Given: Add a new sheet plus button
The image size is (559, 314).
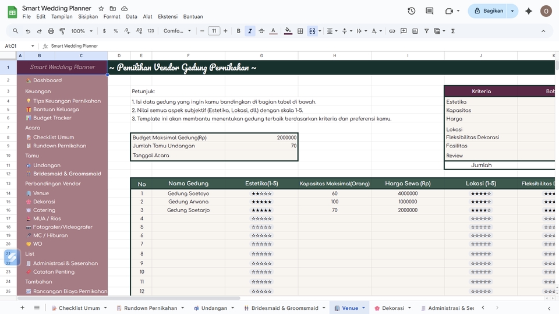Looking at the screenshot, I should point(22,308).
